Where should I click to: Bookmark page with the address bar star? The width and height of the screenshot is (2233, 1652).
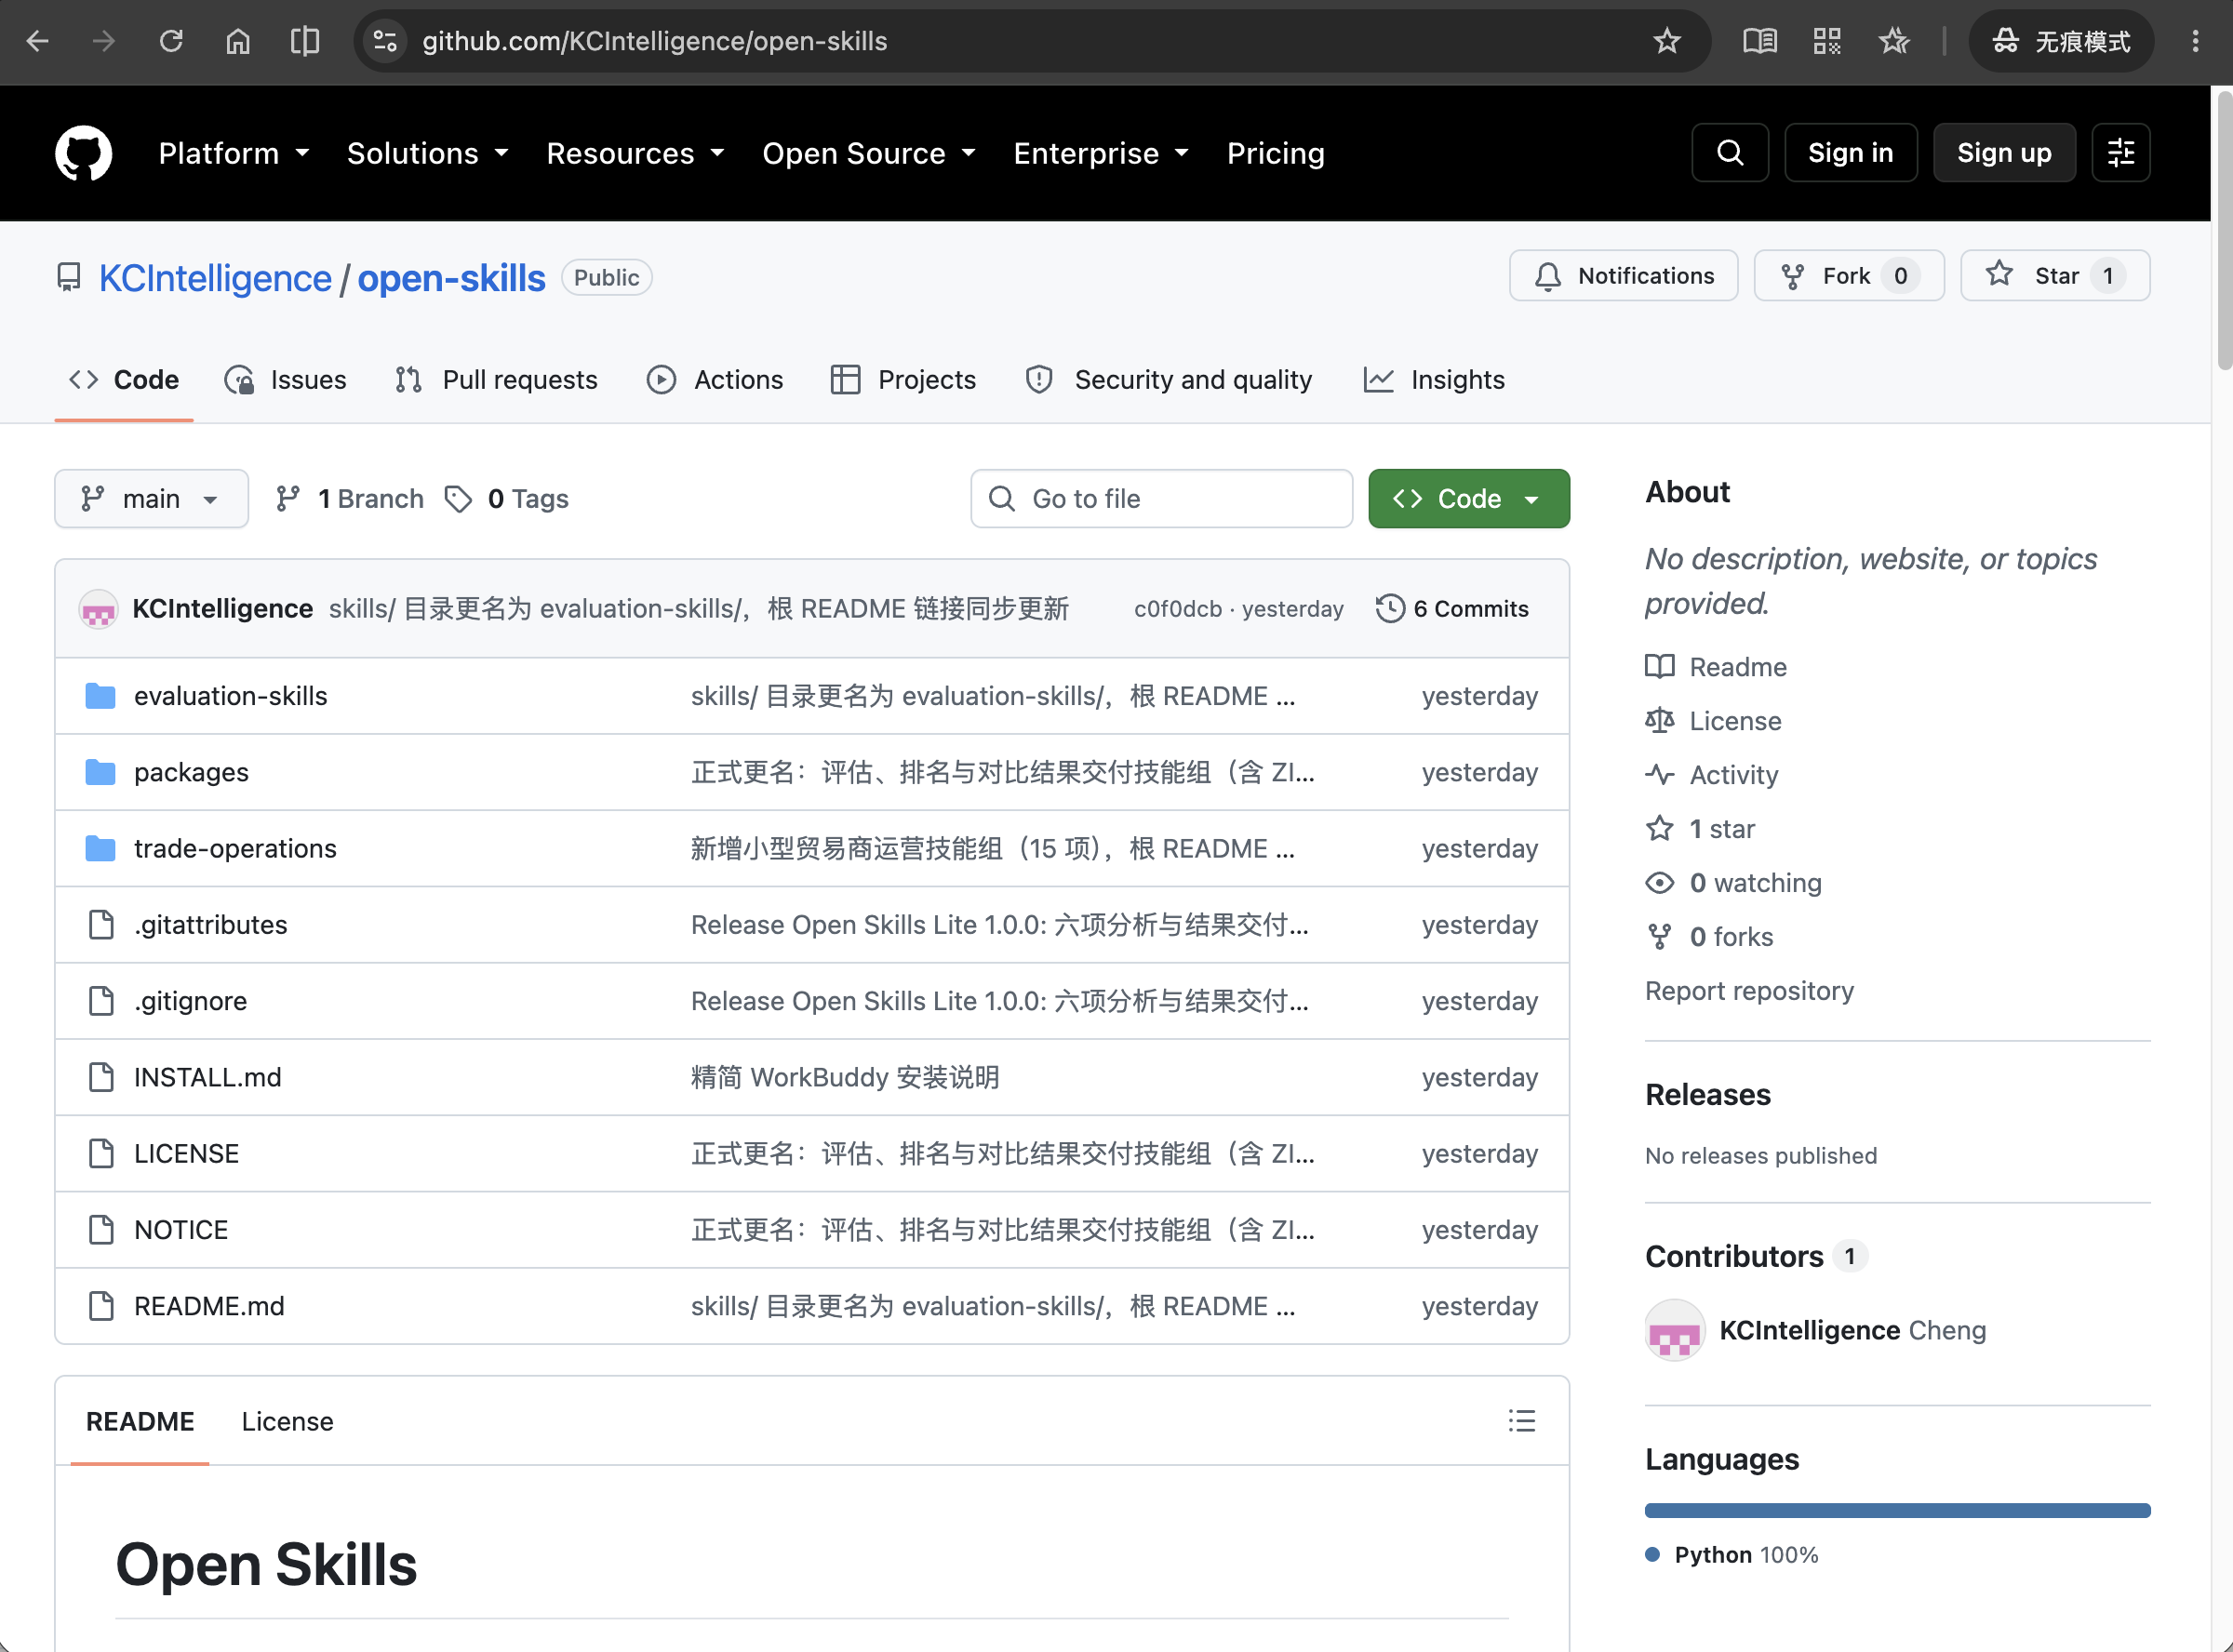tap(1666, 41)
